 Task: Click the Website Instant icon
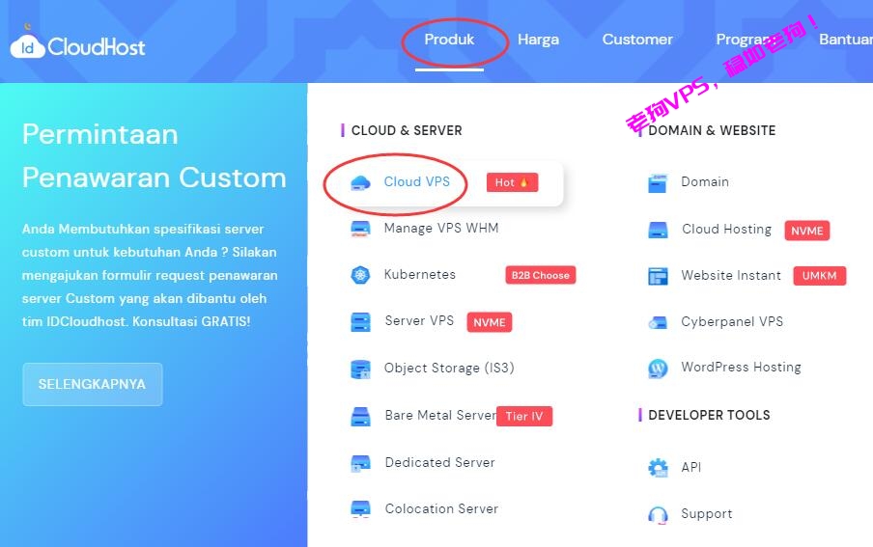pyautogui.click(x=658, y=276)
